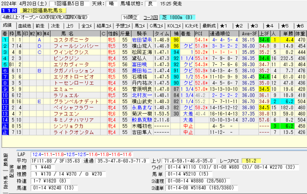Open the ★3 star tab
This screenshot has width=307, height=194.
254,26
